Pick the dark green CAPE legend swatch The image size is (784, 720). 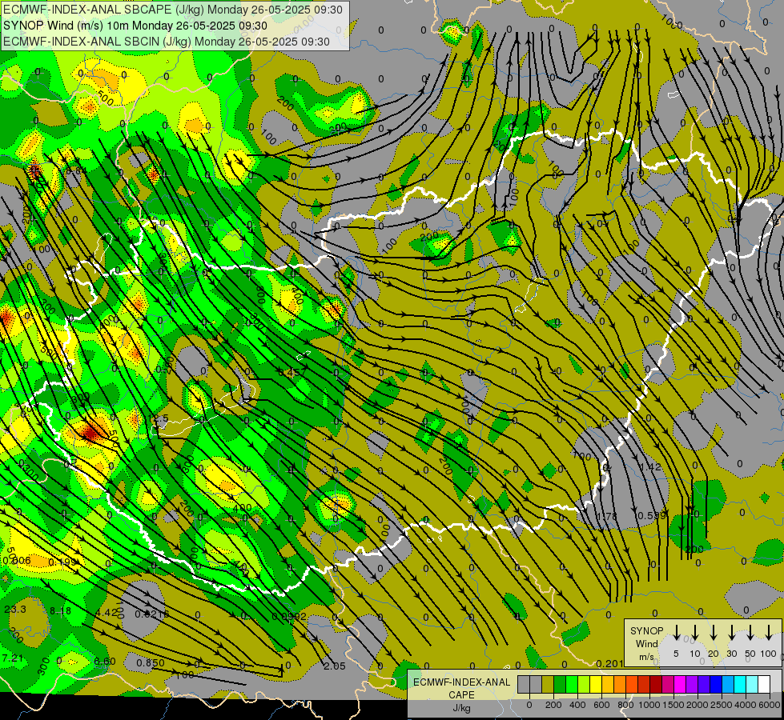pyautogui.click(x=560, y=685)
